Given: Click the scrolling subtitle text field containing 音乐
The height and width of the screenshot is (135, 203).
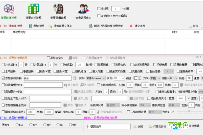Looking at the screenshot, I should tap(47, 78).
